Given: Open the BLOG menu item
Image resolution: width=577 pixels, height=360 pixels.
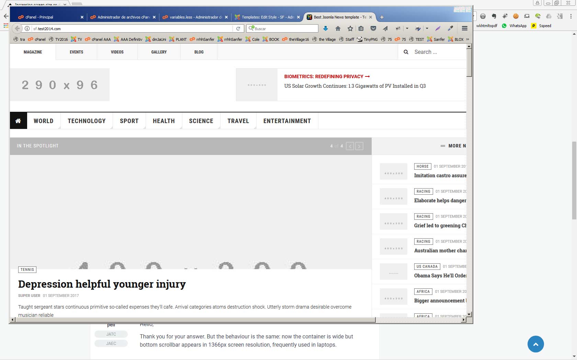Looking at the screenshot, I should point(199,52).
